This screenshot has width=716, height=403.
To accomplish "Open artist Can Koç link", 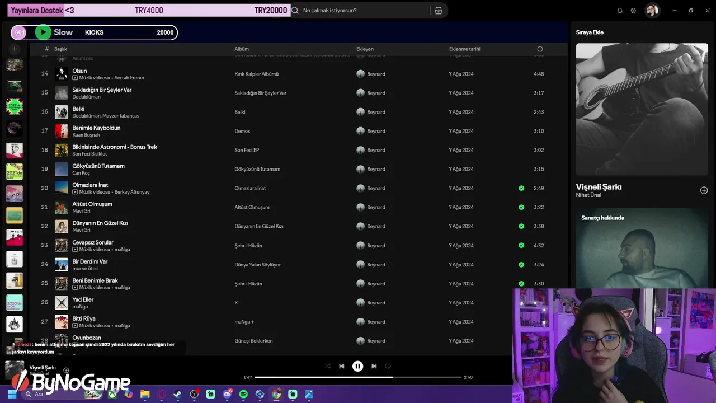I will click(81, 173).
